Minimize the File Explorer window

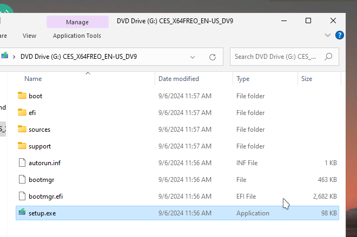coord(284,21)
